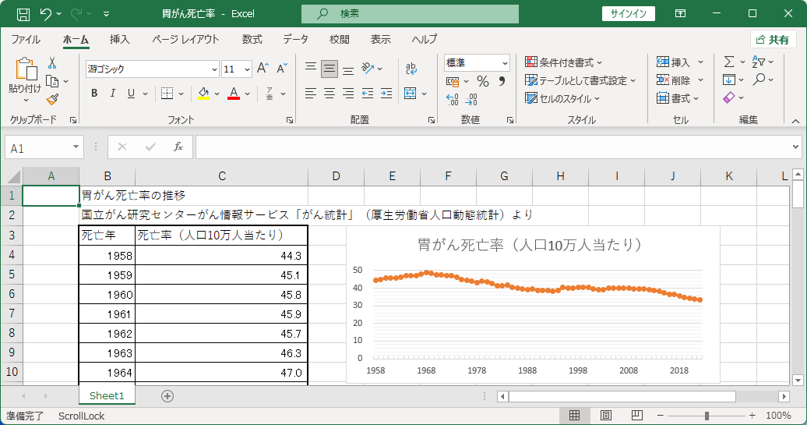Click Decrease Decimal icon
The image size is (807, 425).
coord(471,99)
